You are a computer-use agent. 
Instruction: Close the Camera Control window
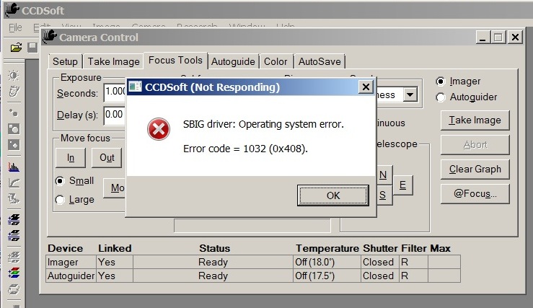[x=515, y=37]
